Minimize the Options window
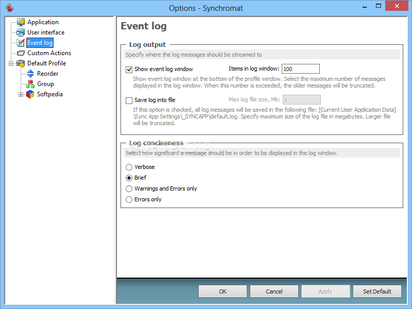This screenshot has width=412, height=309. point(365,6)
